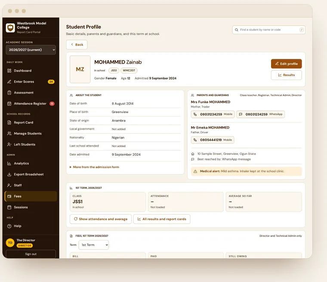Viewport: 327px width, 282px height.
Task: Go Back from the student profile
Action: click(77, 45)
